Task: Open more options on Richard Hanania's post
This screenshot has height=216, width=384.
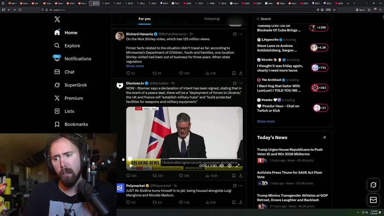Action: pos(241,34)
